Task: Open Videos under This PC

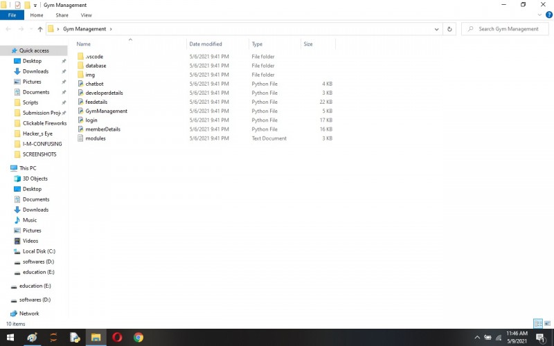Action: click(30, 241)
